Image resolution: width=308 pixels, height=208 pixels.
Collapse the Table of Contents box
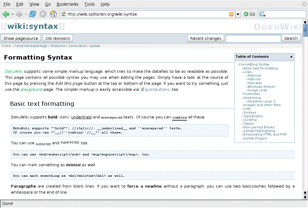[291, 57]
